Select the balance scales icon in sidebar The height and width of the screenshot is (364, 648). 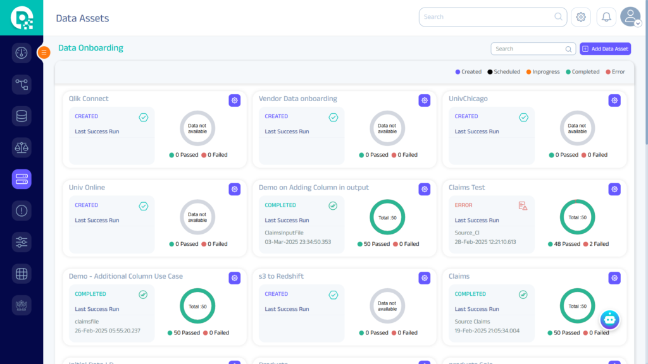pyautogui.click(x=22, y=148)
